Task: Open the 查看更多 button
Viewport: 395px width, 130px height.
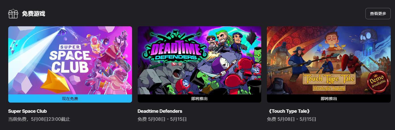Action: [378, 14]
